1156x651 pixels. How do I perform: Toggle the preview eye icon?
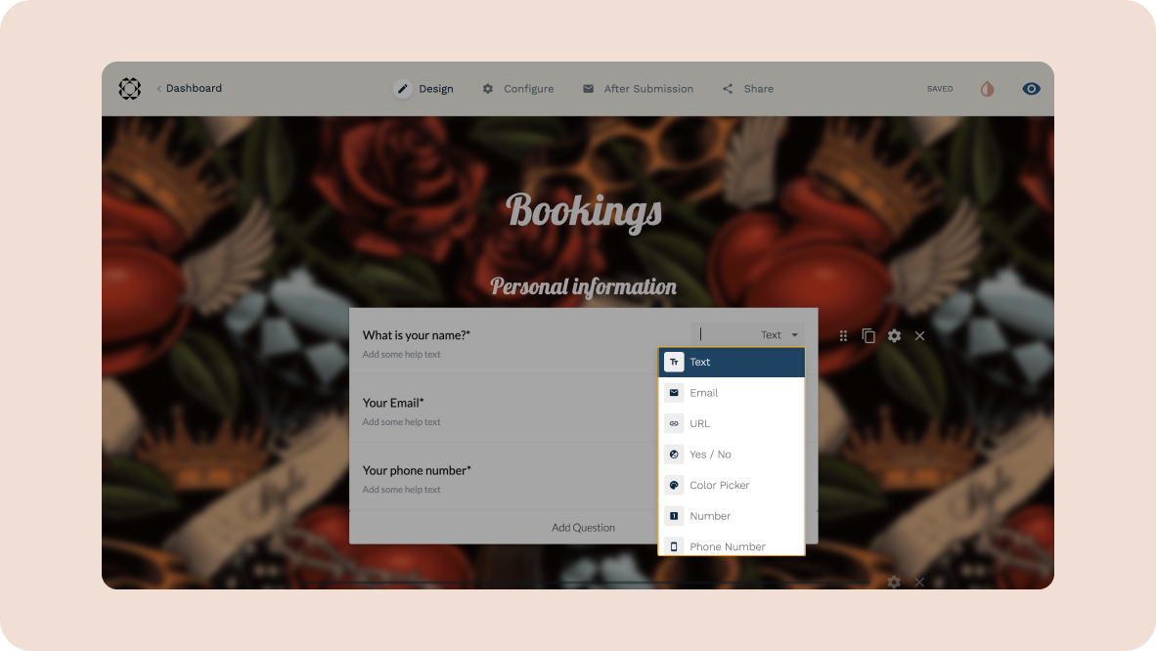[x=1032, y=89]
